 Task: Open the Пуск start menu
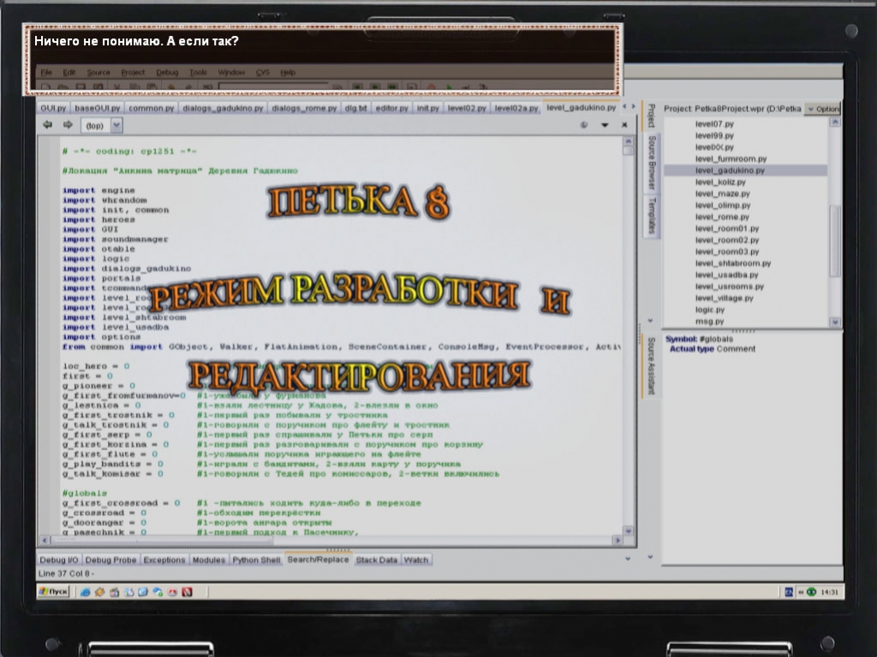click(53, 591)
